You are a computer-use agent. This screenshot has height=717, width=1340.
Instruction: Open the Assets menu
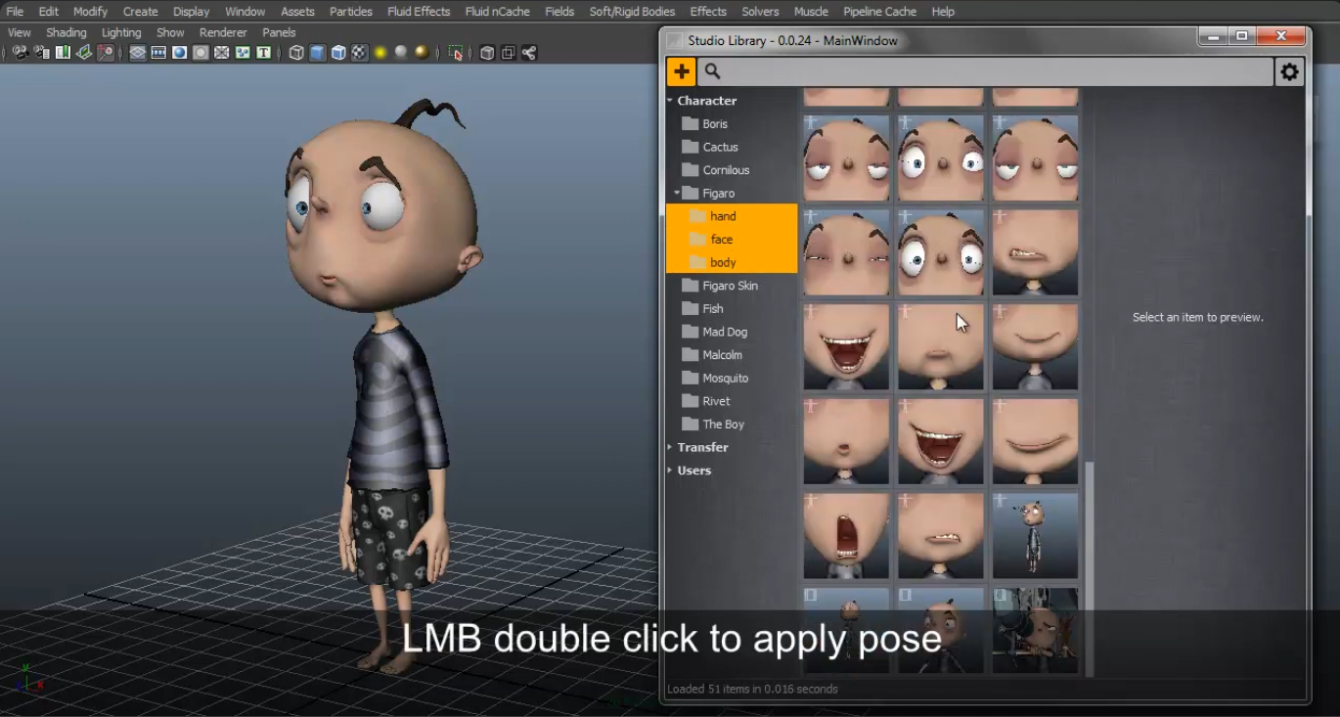(297, 12)
